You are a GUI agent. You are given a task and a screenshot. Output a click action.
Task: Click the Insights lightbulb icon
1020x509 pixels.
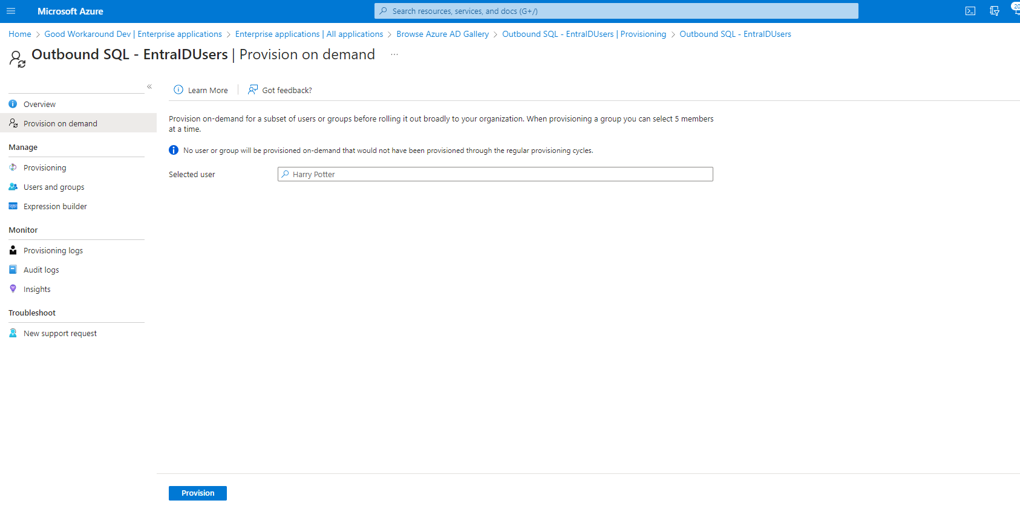point(13,289)
